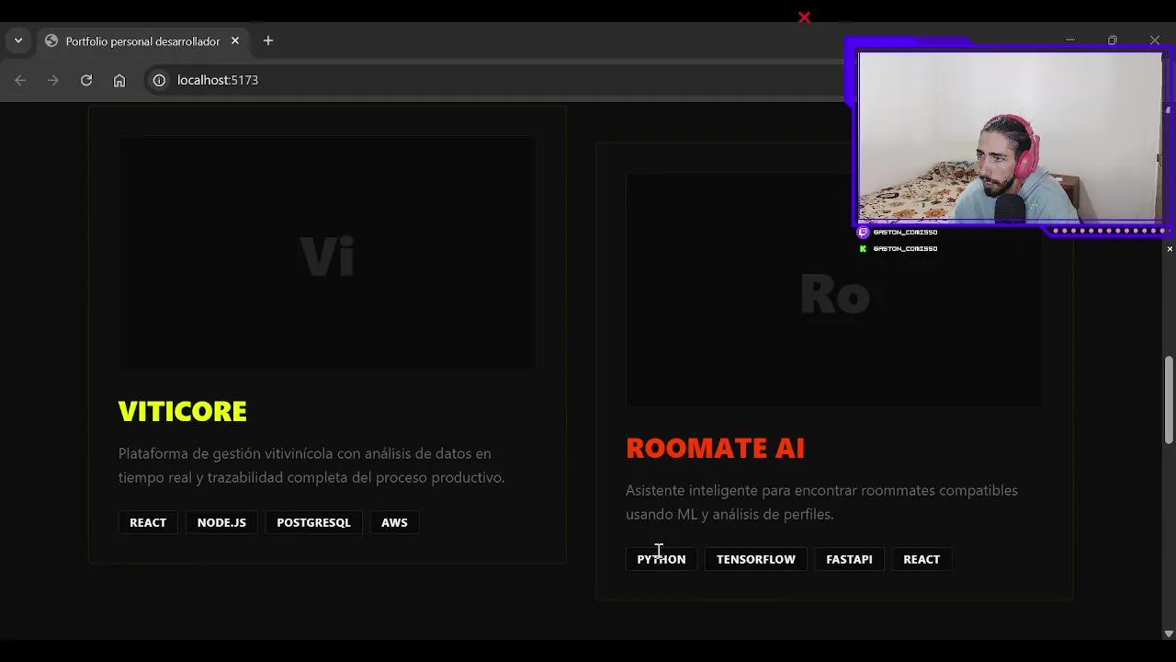Open the Viticore project preview image

(x=327, y=253)
